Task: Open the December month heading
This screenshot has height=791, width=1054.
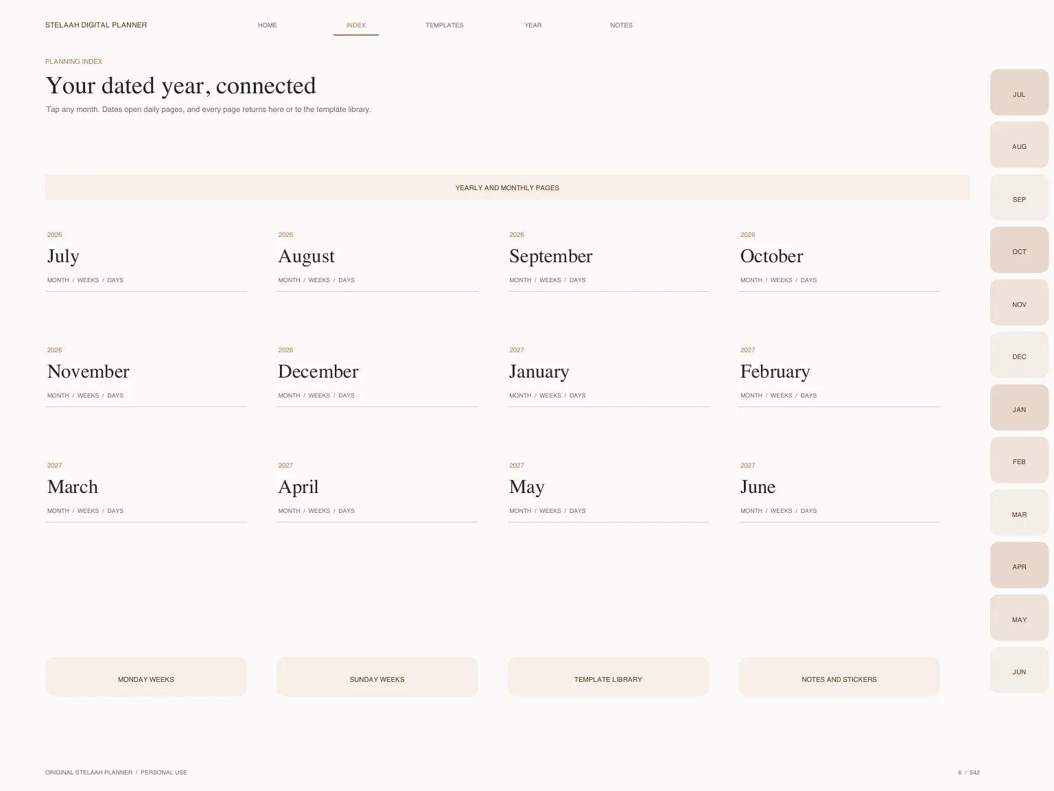Action: coord(318,371)
